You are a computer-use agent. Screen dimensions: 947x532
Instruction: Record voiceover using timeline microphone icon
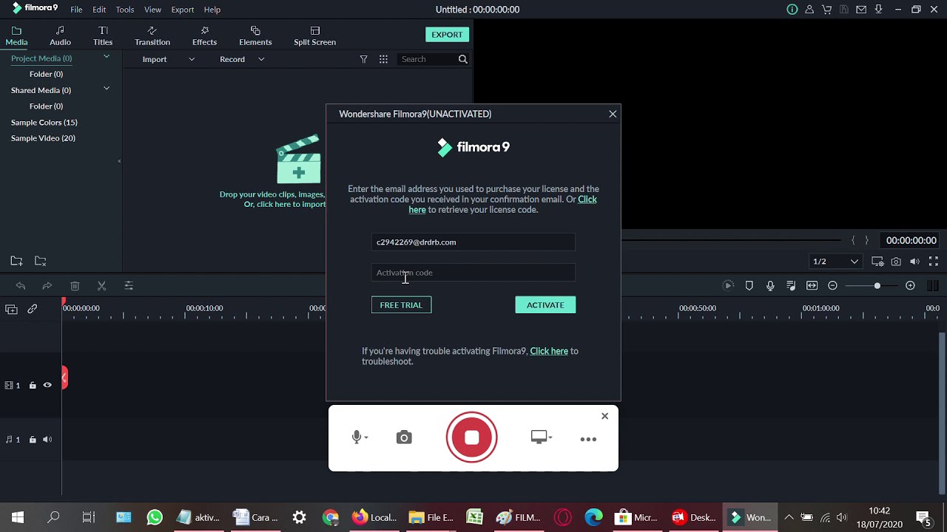click(x=770, y=286)
